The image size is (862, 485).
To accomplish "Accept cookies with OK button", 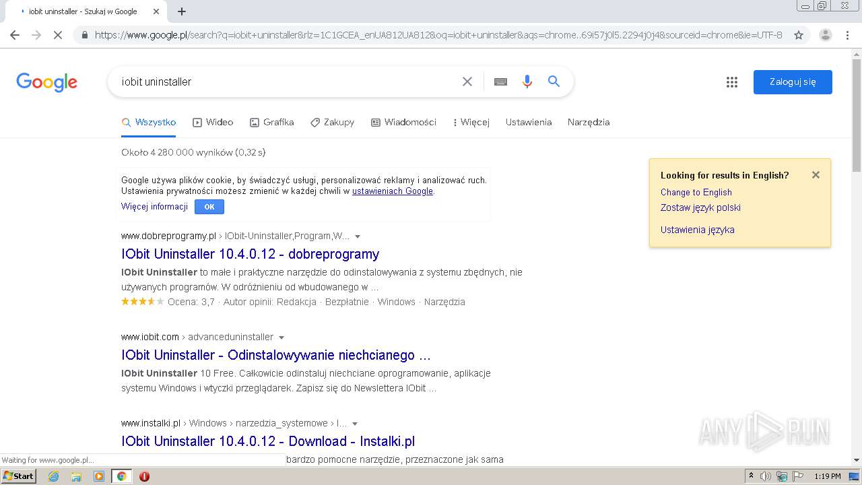I will click(209, 207).
